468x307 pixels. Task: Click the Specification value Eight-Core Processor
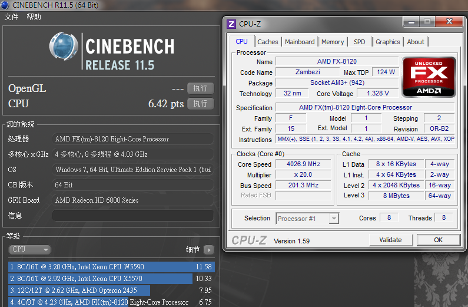point(365,107)
